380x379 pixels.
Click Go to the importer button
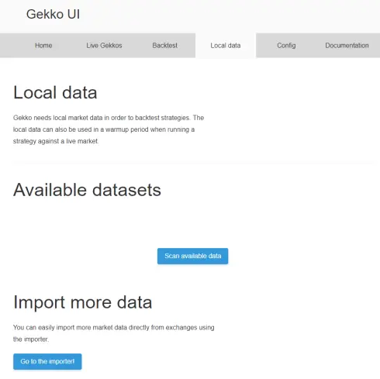pos(47,361)
